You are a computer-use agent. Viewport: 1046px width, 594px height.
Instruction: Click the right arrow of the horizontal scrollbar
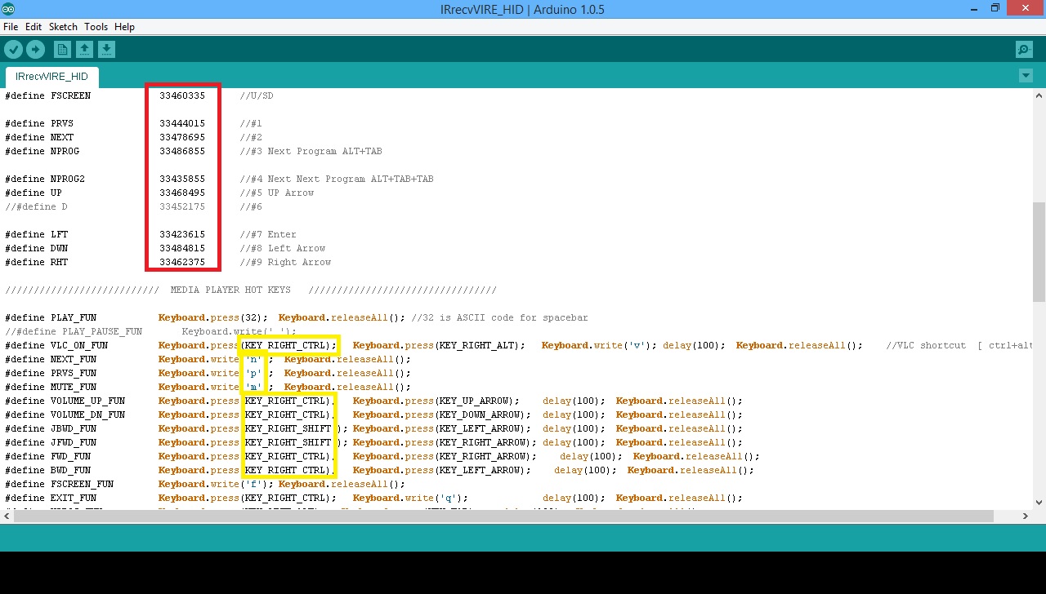[1025, 516]
